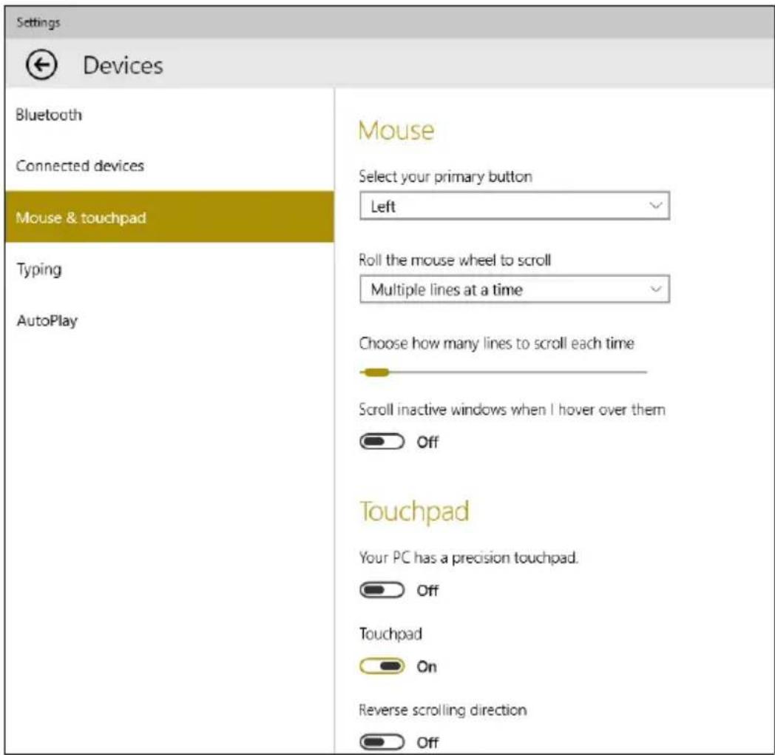The width and height of the screenshot is (775, 755).
Task: Turn off the Touchpad switch
Action: tap(382, 666)
